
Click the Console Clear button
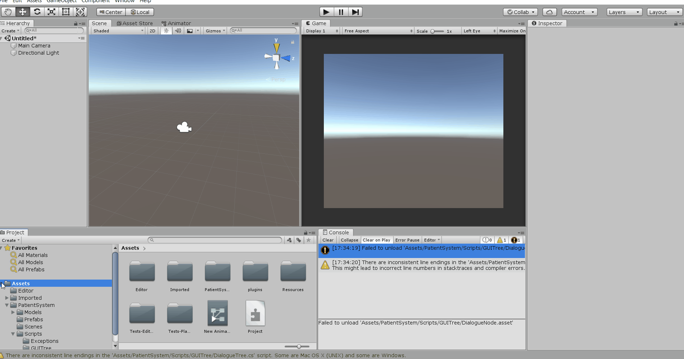328,240
